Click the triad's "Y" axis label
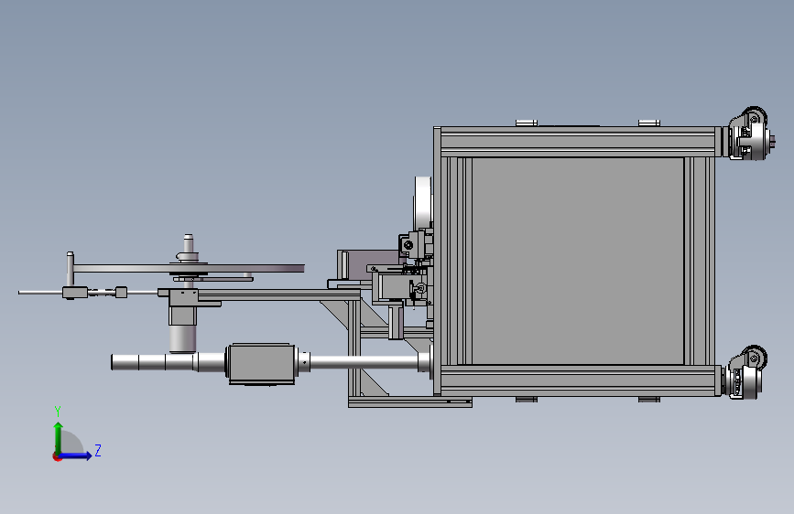Image resolution: width=794 pixels, height=514 pixels. tap(58, 412)
